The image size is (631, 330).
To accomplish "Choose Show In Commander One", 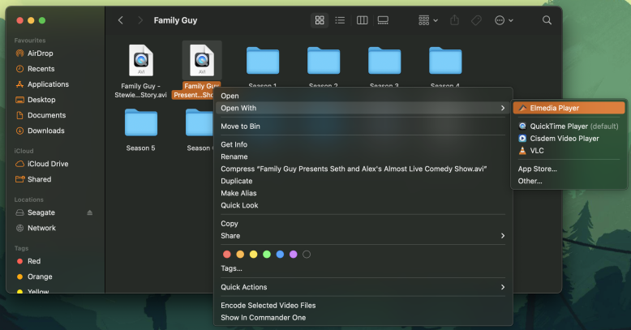I will click(x=363, y=318).
